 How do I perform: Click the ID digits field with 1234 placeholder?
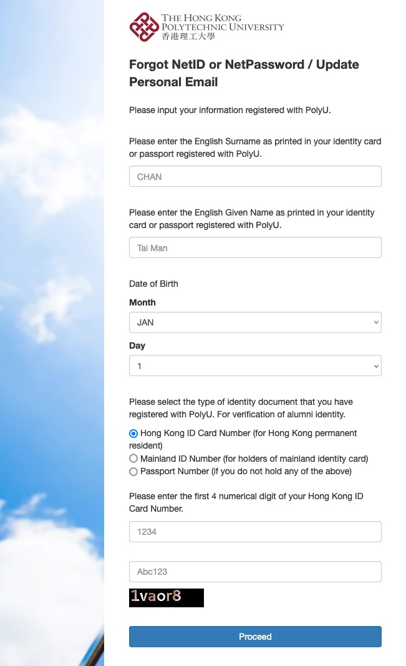click(x=255, y=532)
